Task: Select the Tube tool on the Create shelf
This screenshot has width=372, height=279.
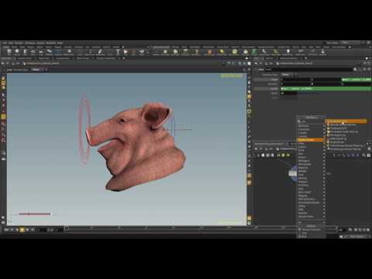Action: pos(25,53)
